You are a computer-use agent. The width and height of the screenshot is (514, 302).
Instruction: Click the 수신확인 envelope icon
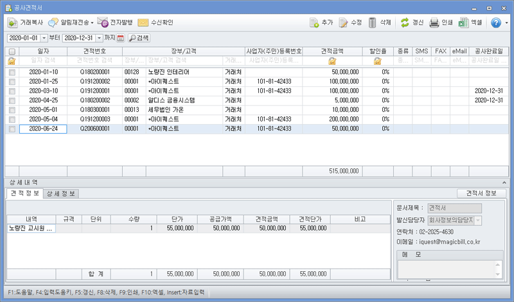[x=143, y=22]
